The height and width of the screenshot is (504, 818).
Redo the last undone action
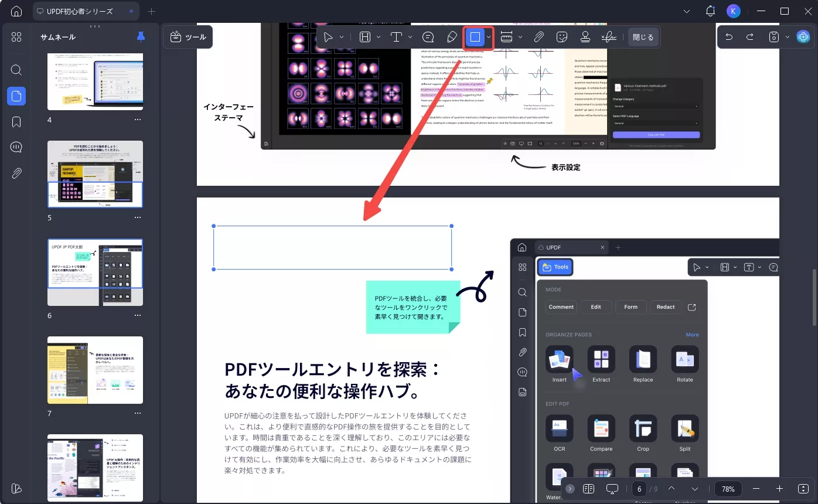coord(749,37)
